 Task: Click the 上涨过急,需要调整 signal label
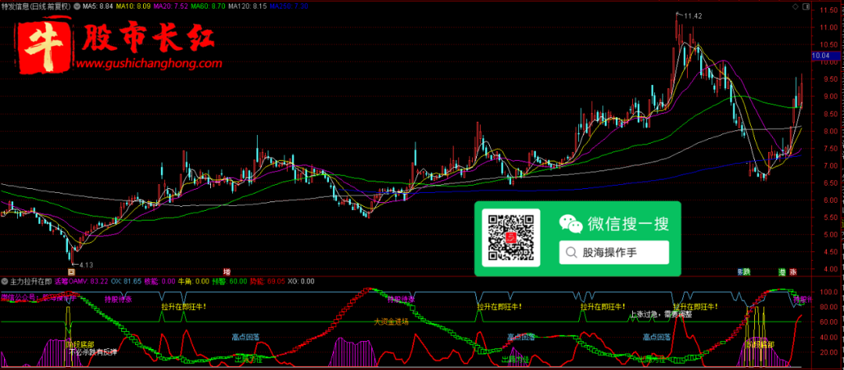661,314
